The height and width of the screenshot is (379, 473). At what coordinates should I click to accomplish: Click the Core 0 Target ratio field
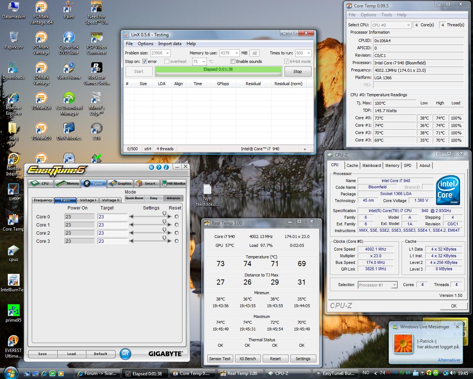click(112, 217)
